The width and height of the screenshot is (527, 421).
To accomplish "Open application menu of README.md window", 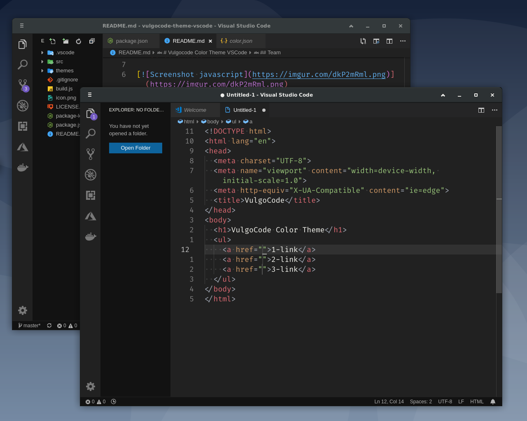I will coord(22,26).
